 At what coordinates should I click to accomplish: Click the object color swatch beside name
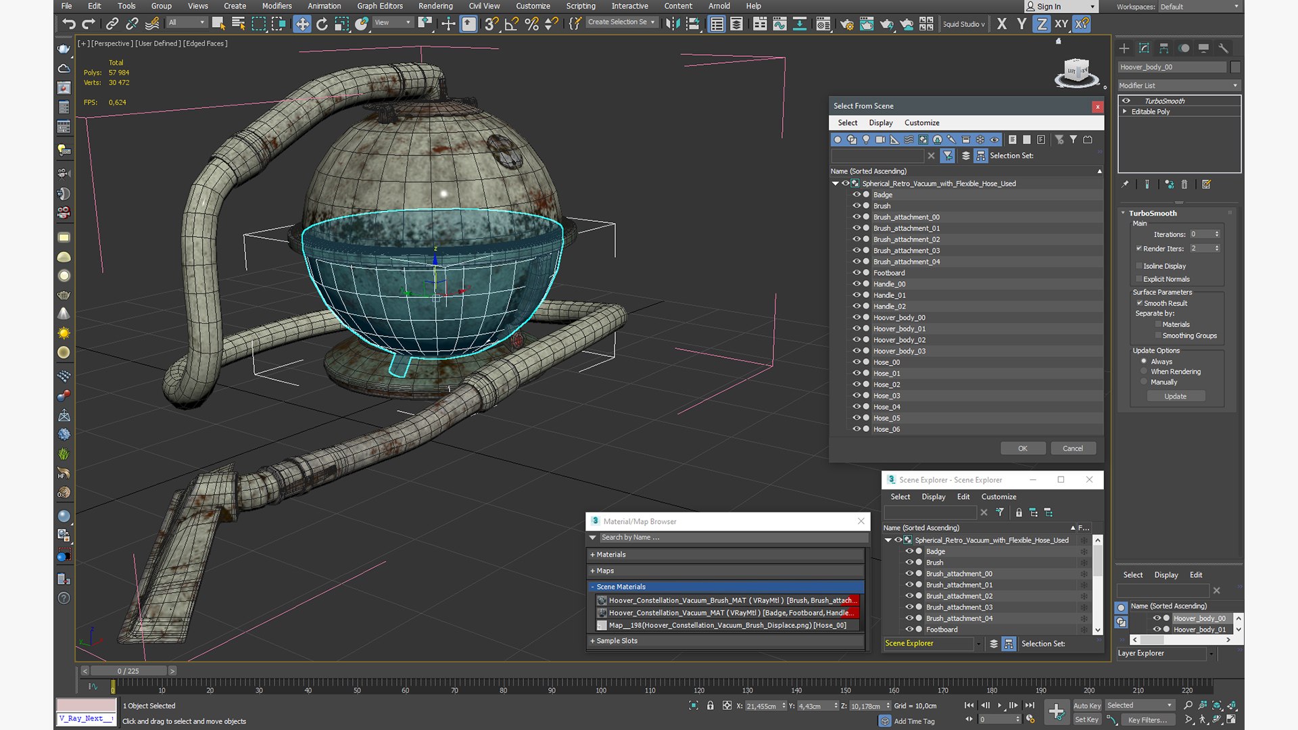[1235, 67]
